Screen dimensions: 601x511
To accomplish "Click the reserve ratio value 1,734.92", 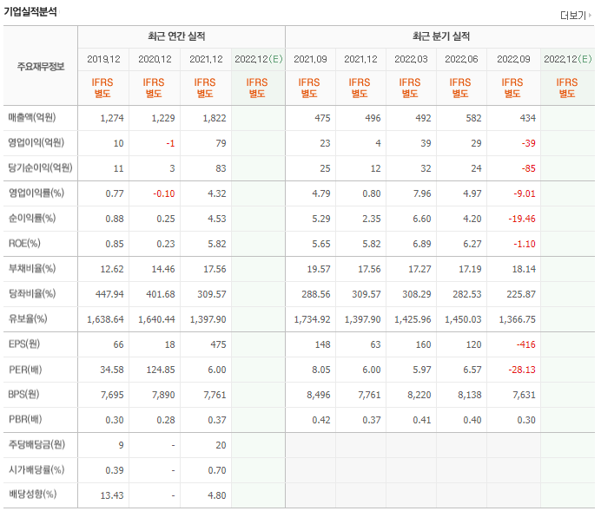I will pyautogui.click(x=313, y=319).
